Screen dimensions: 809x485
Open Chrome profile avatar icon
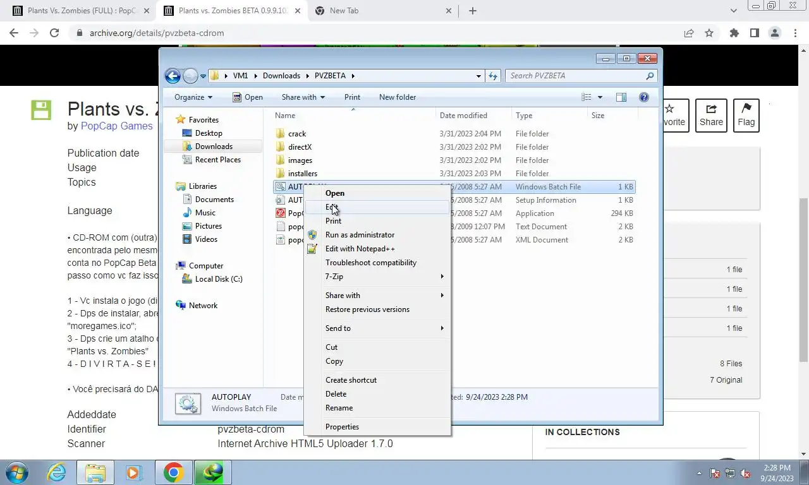pyautogui.click(x=774, y=33)
